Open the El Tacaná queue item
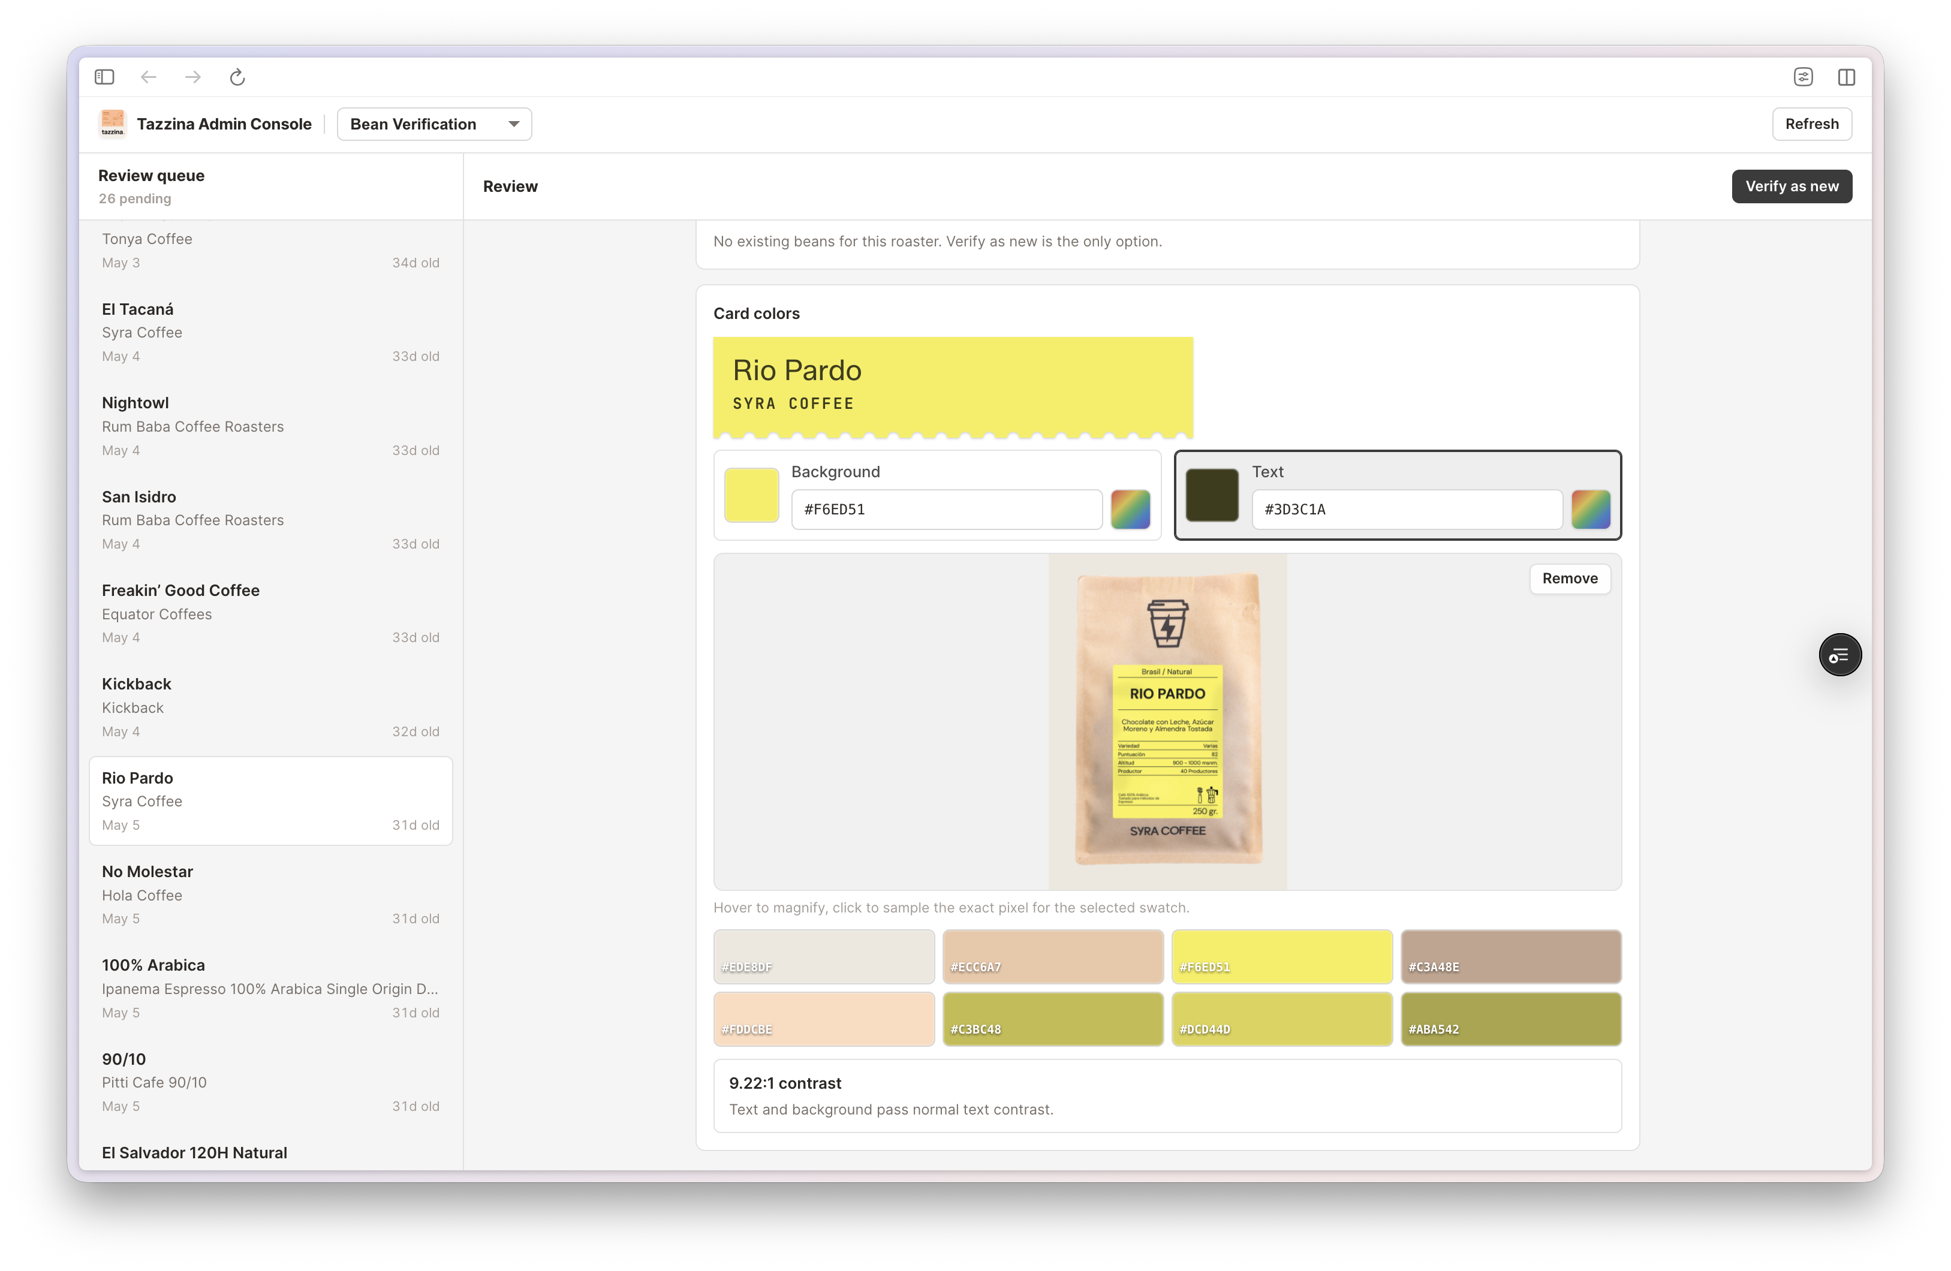The image size is (1951, 1271). [270, 332]
